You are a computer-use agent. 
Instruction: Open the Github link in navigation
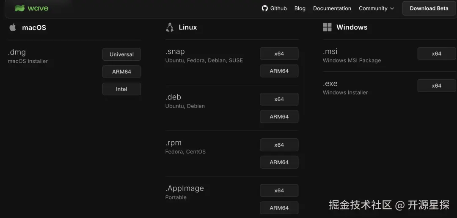pyautogui.click(x=278, y=8)
